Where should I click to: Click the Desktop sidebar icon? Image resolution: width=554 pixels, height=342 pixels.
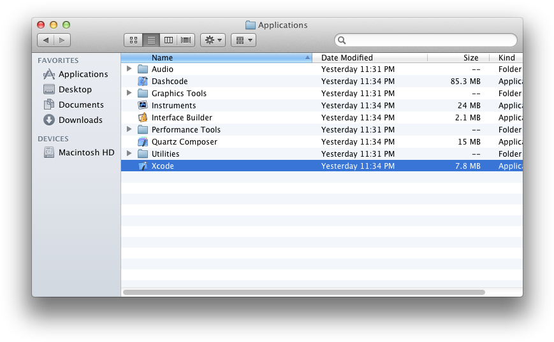click(x=49, y=89)
